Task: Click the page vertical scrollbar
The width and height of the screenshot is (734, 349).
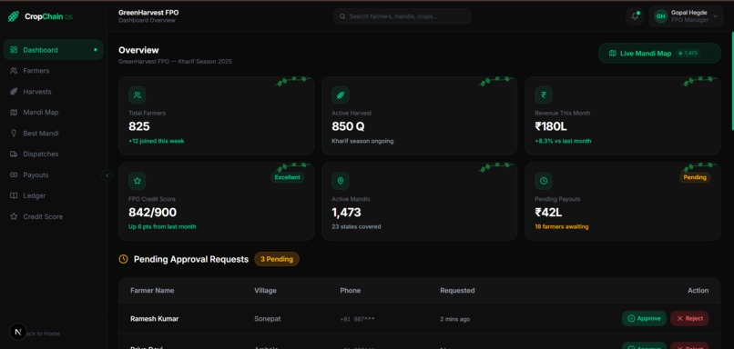Action: (732, 80)
